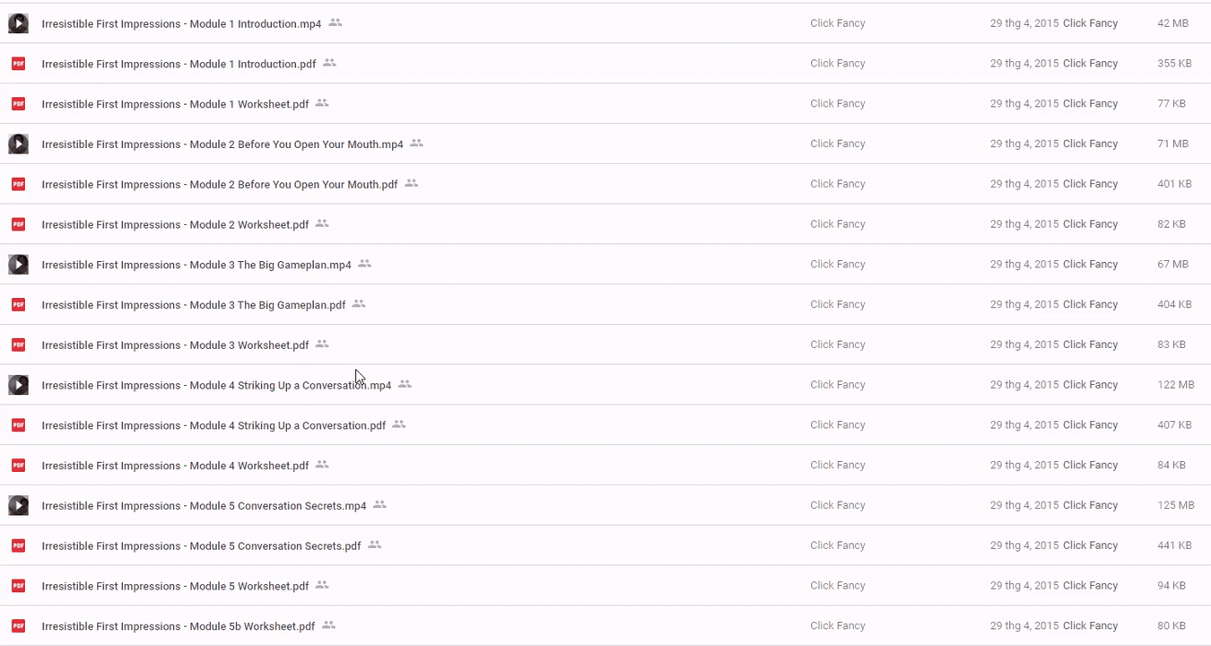Click video icon for Conversation Secrets.mp4
The height and width of the screenshot is (646, 1211).
[18, 506]
